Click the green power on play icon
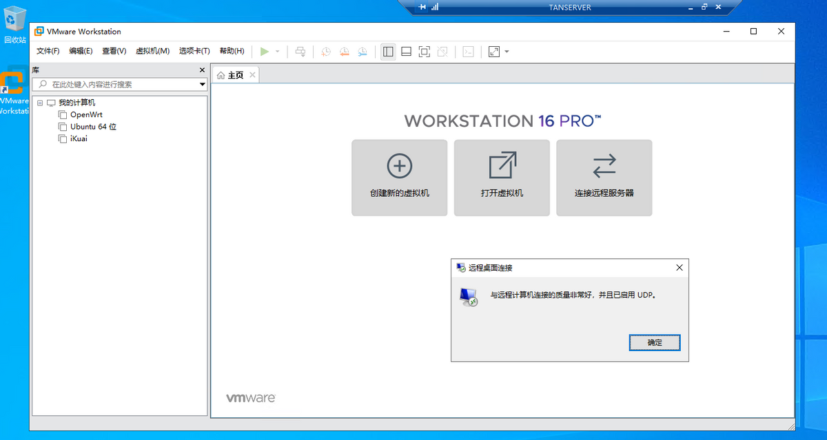 265,52
